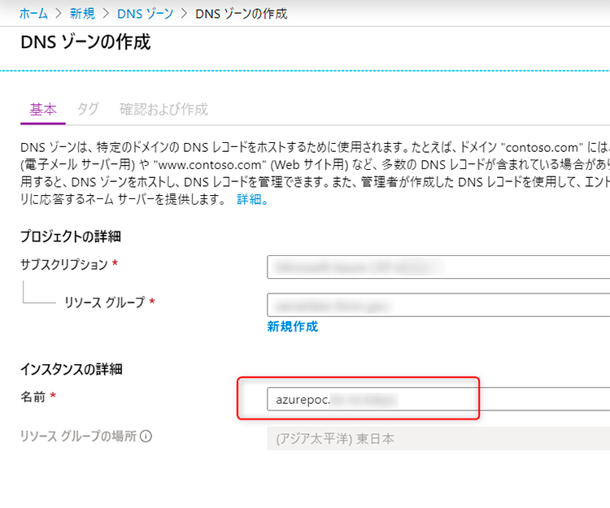This screenshot has height=508, width=610.
Task: Open the 確認および作成 tab
Action: (163, 110)
